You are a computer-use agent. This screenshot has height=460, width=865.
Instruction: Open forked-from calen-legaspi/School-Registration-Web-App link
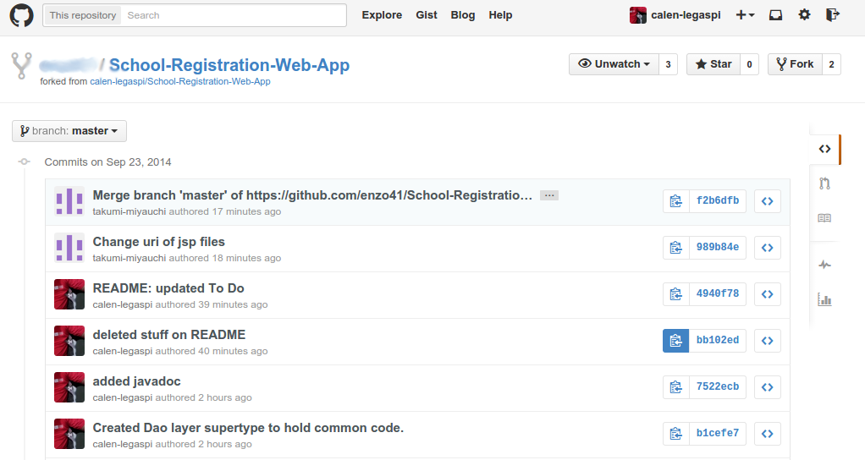(180, 81)
